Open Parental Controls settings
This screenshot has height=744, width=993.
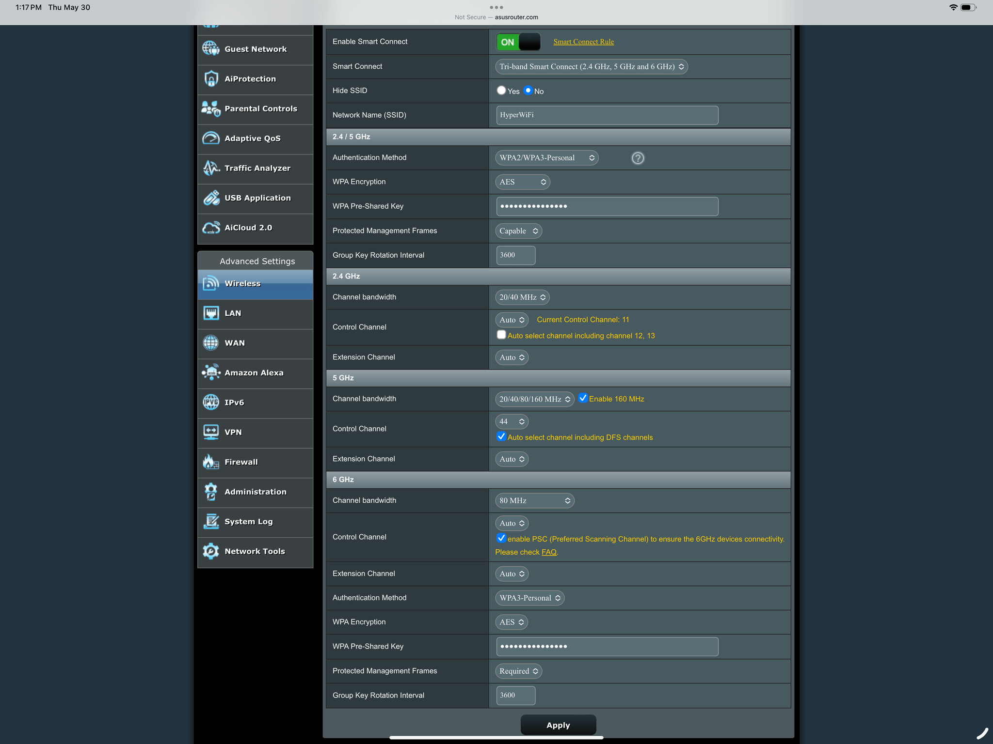click(255, 109)
